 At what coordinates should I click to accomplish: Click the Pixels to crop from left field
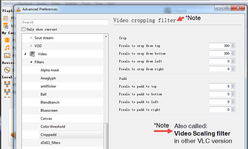(219, 61)
